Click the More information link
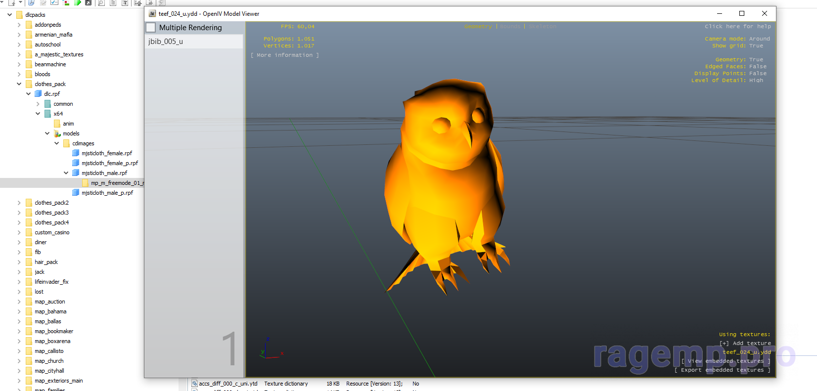Viewport: 817px width, 391px height. pyautogui.click(x=284, y=55)
